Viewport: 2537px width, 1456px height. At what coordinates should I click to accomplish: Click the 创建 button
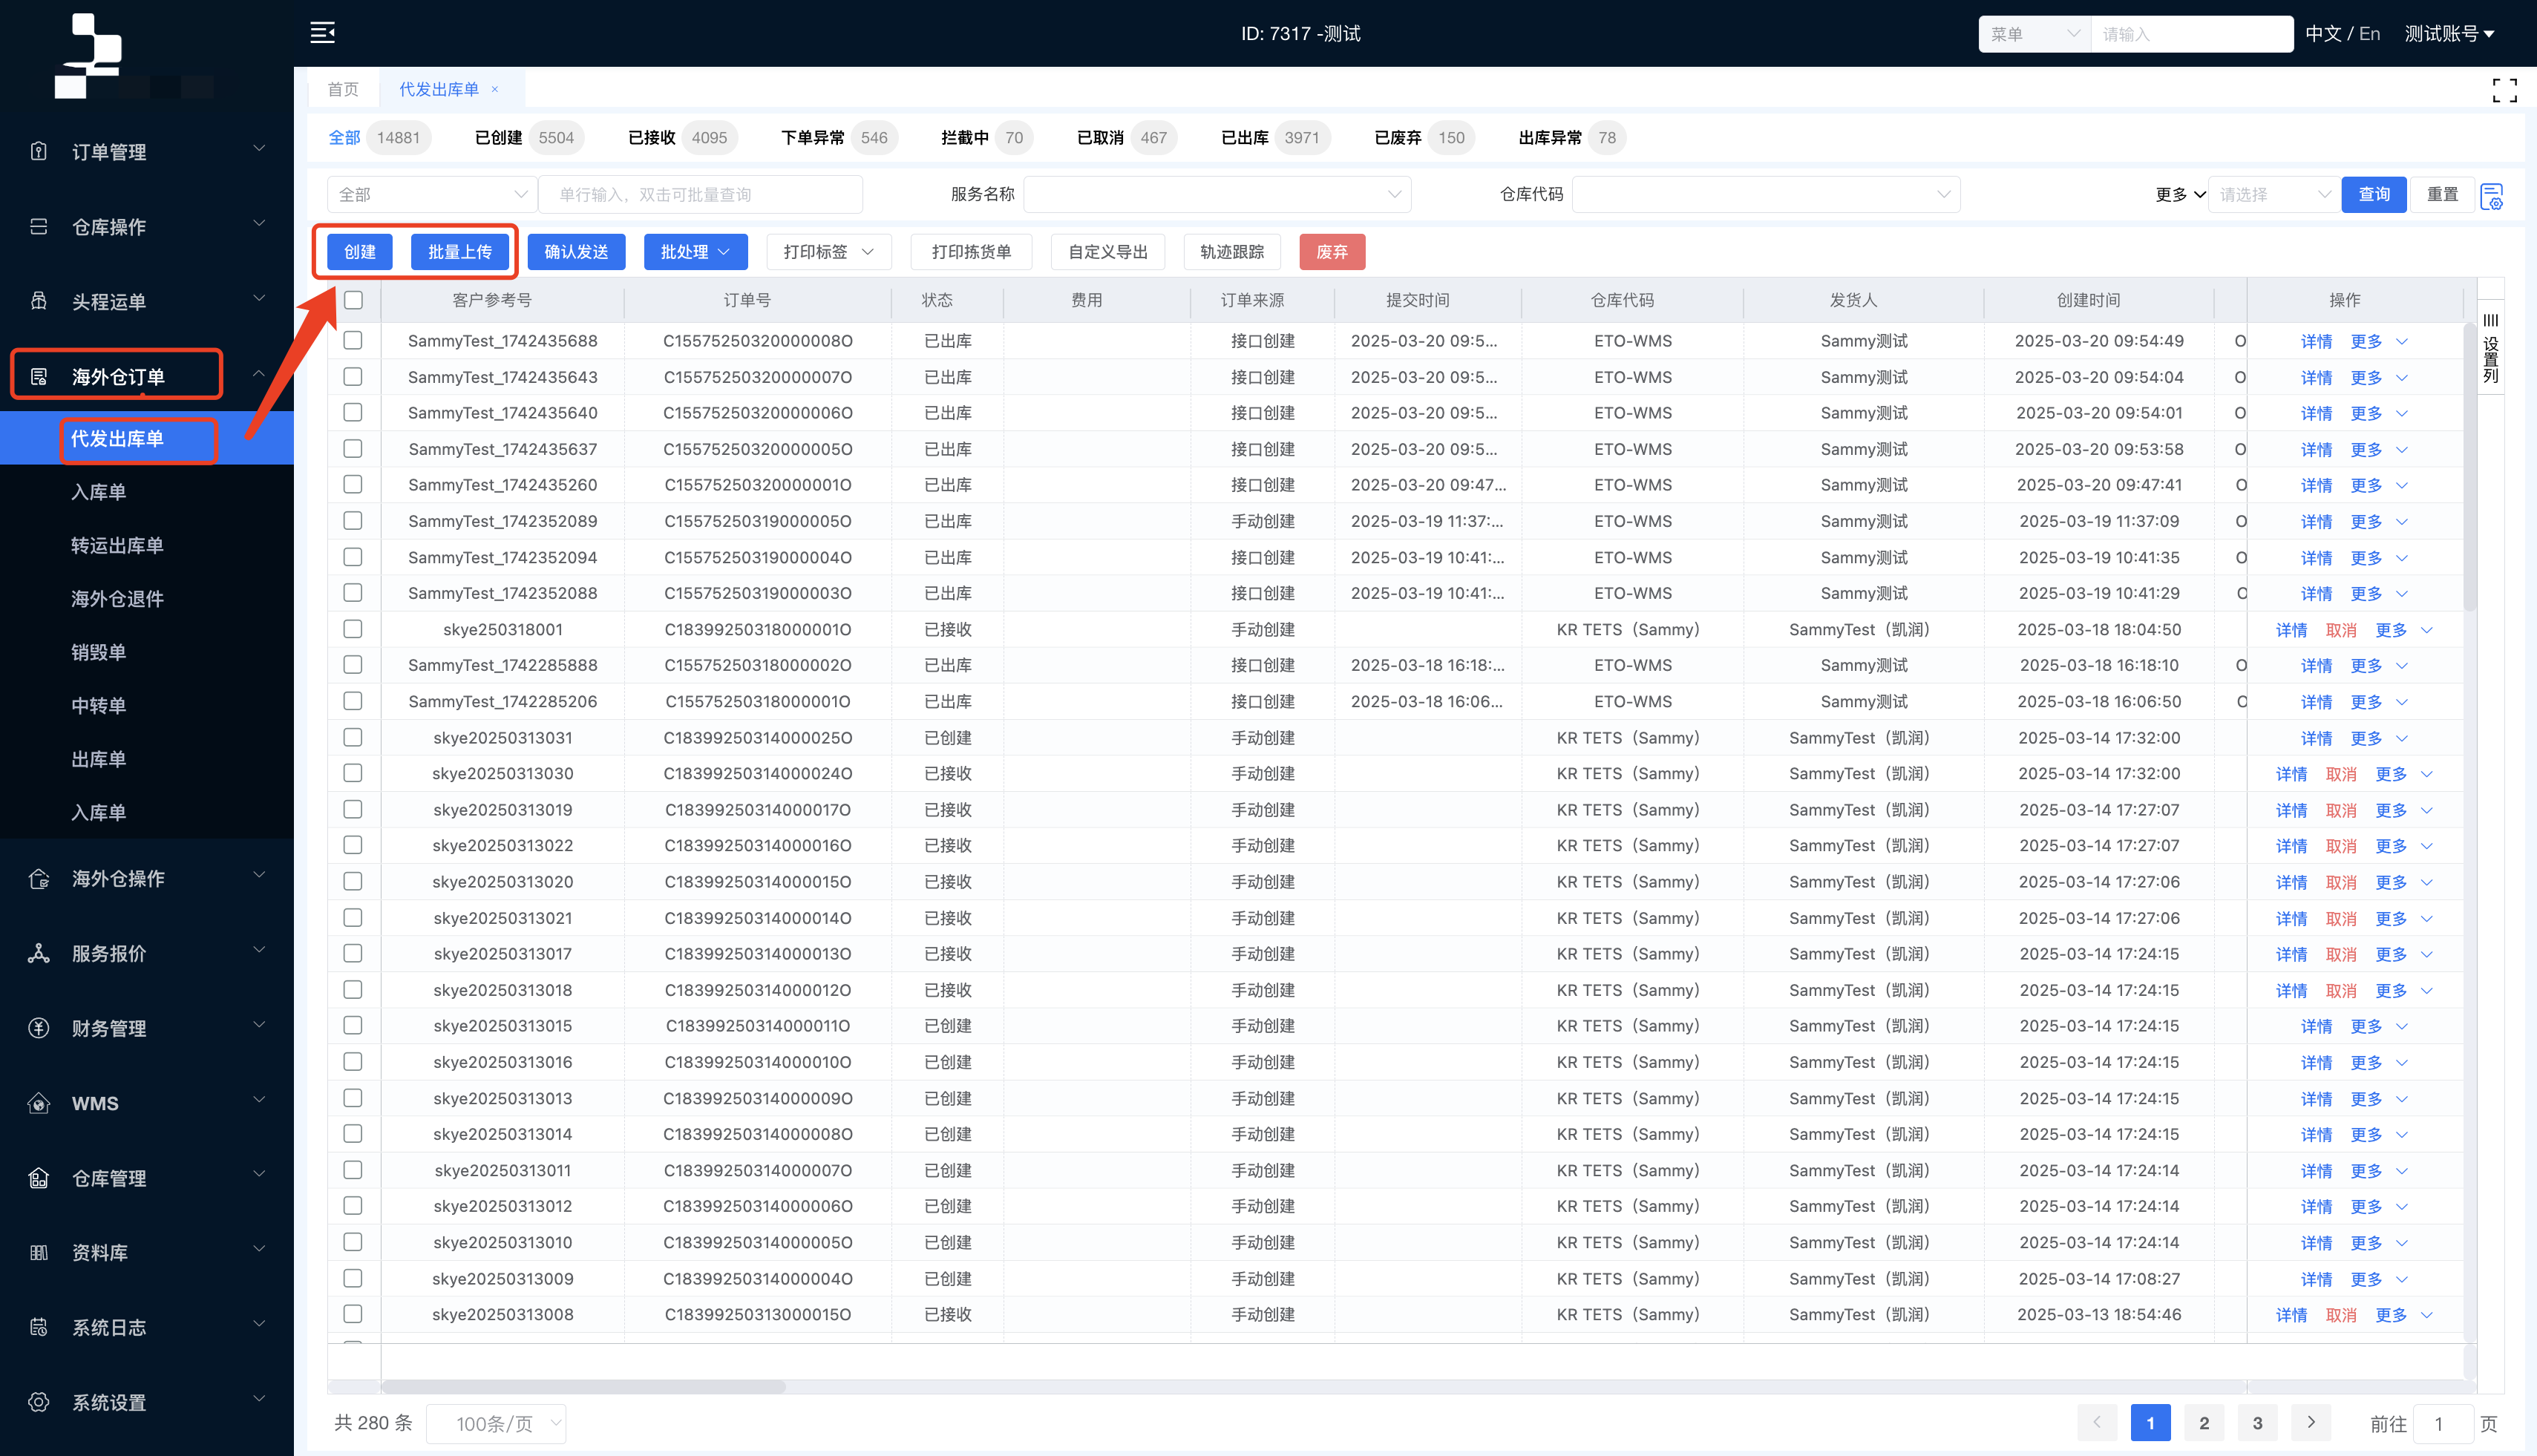(360, 252)
